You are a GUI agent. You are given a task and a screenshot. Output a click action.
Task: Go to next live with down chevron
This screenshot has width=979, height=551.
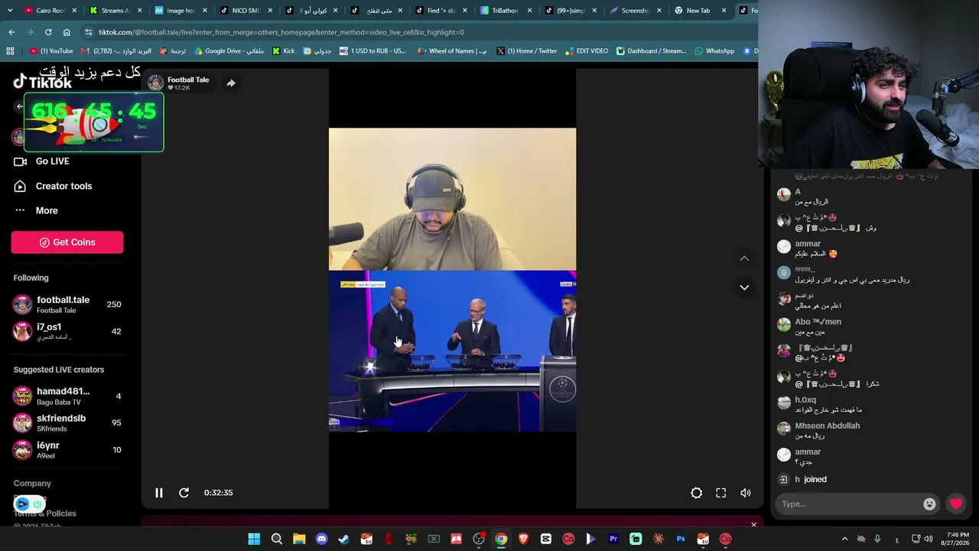click(x=744, y=287)
